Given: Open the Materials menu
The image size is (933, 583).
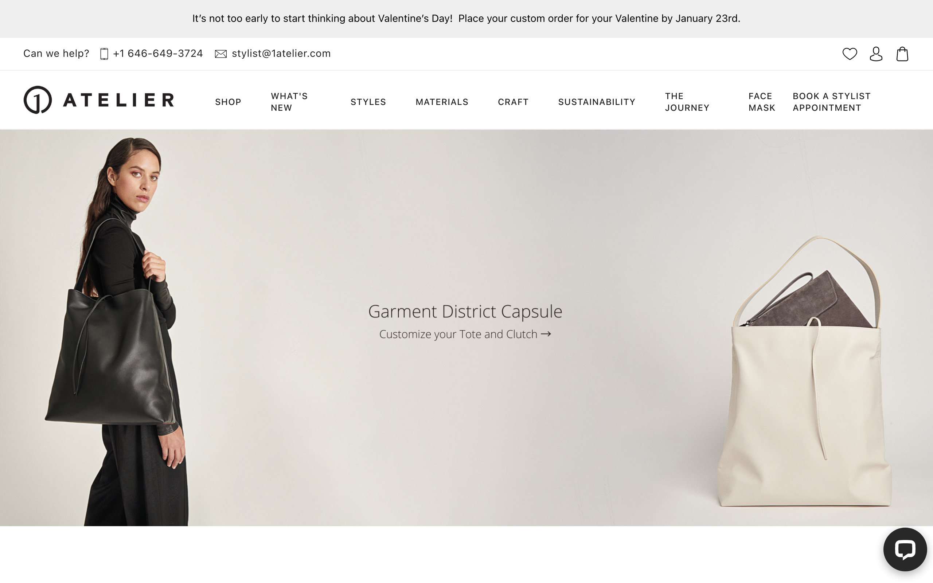Looking at the screenshot, I should tap(442, 102).
